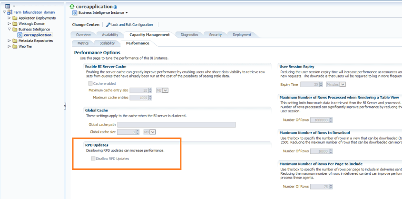Screen dimensions: 402x199
Task: Click the Maximum cache entries spinner arrows
Action: [150, 98]
